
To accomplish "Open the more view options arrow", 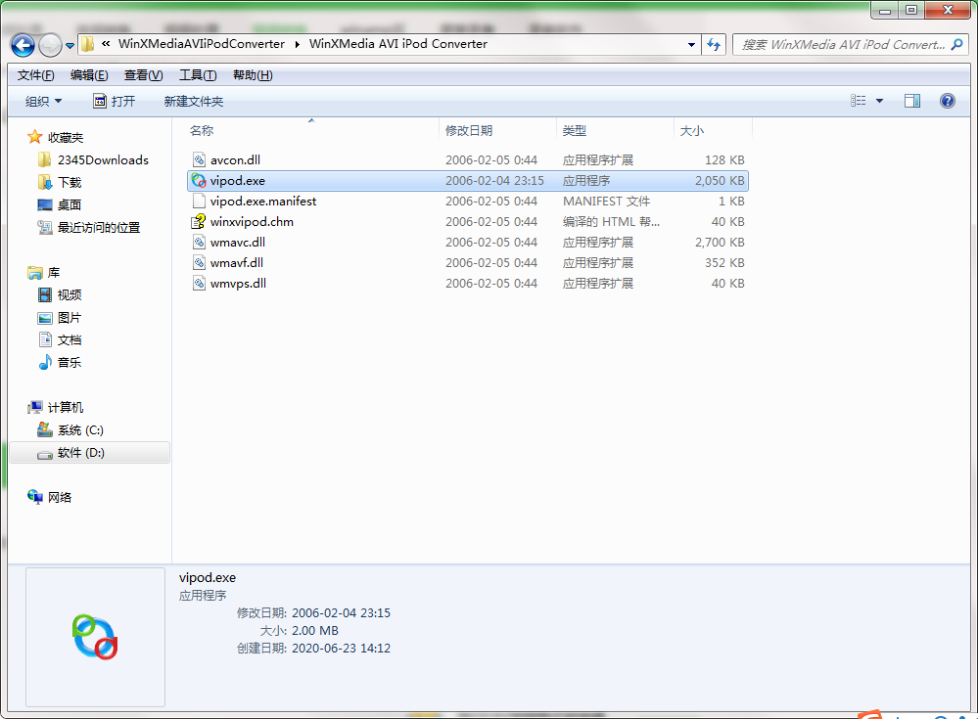I will point(879,101).
